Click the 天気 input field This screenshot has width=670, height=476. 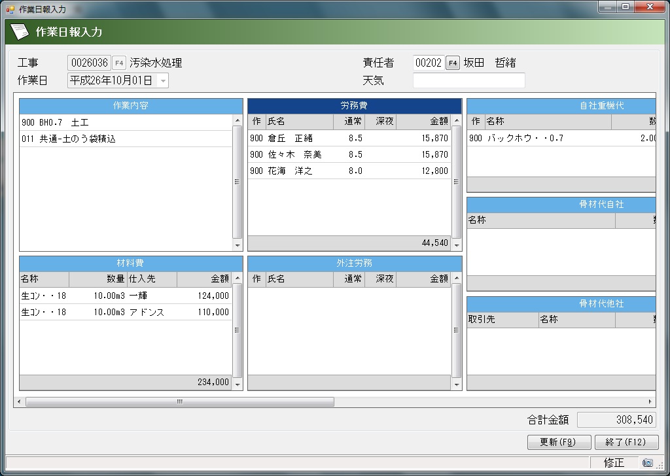point(468,80)
